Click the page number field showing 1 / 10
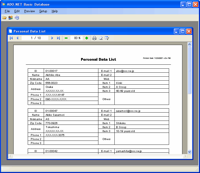The image size is (200, 173). 35,38
